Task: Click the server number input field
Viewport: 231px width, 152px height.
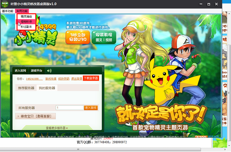Action: tap(70, 108)
